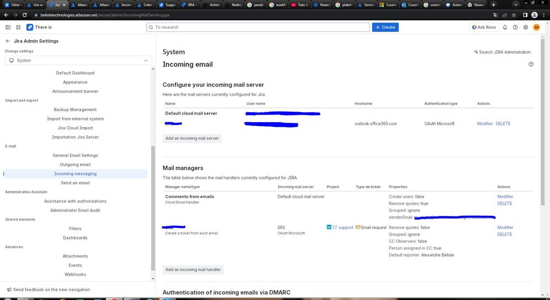550x300 pixels.
Task: Open the browser side panel icon
Action: (525, 15)
